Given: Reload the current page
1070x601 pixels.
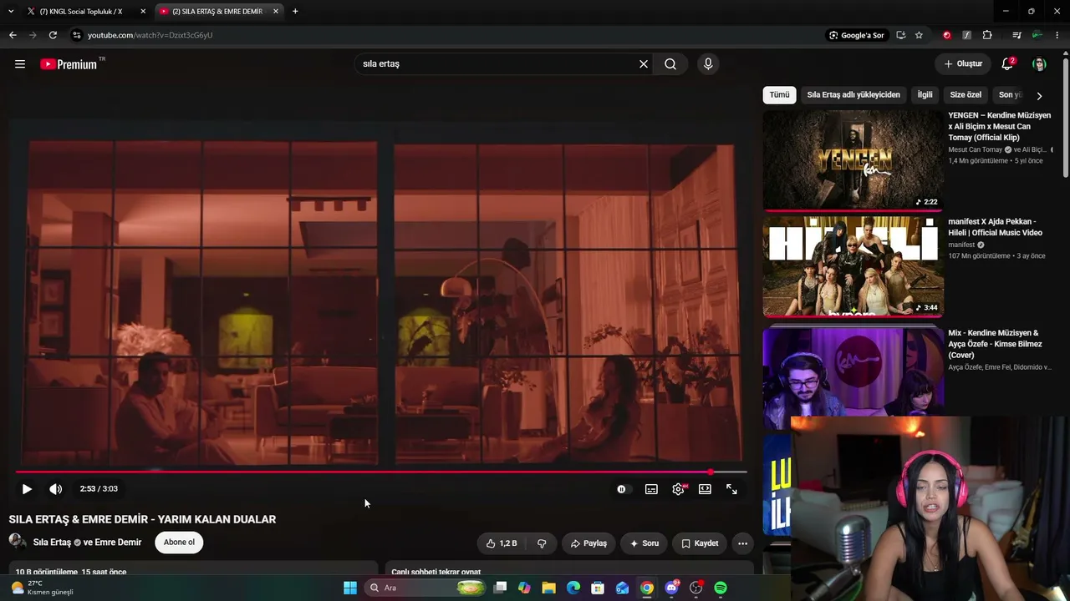Looking at the screenshot, I should [x=53, y=35].
